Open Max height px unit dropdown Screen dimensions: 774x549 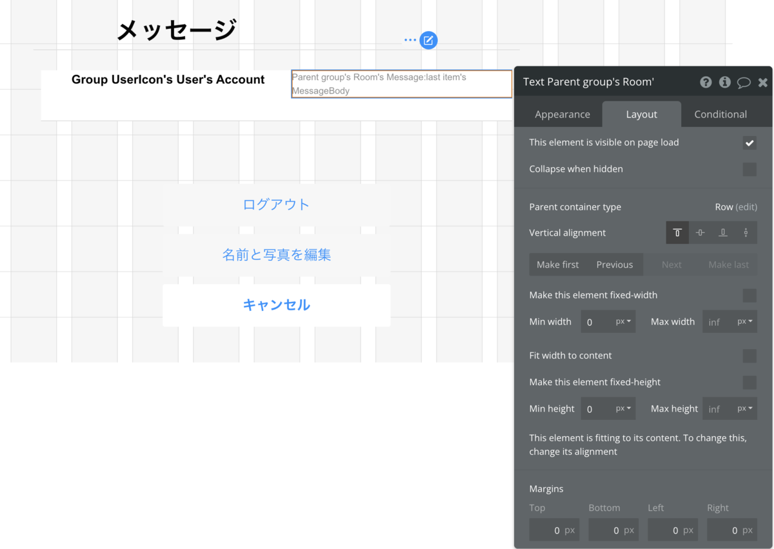[746, 408]
